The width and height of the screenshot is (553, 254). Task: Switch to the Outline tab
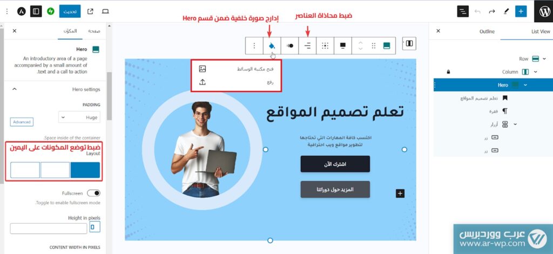(487, 31)
